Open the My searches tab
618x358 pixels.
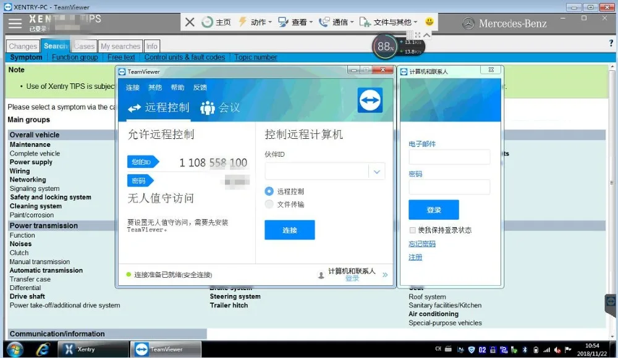pyautogui.click(x=121, y=46)
